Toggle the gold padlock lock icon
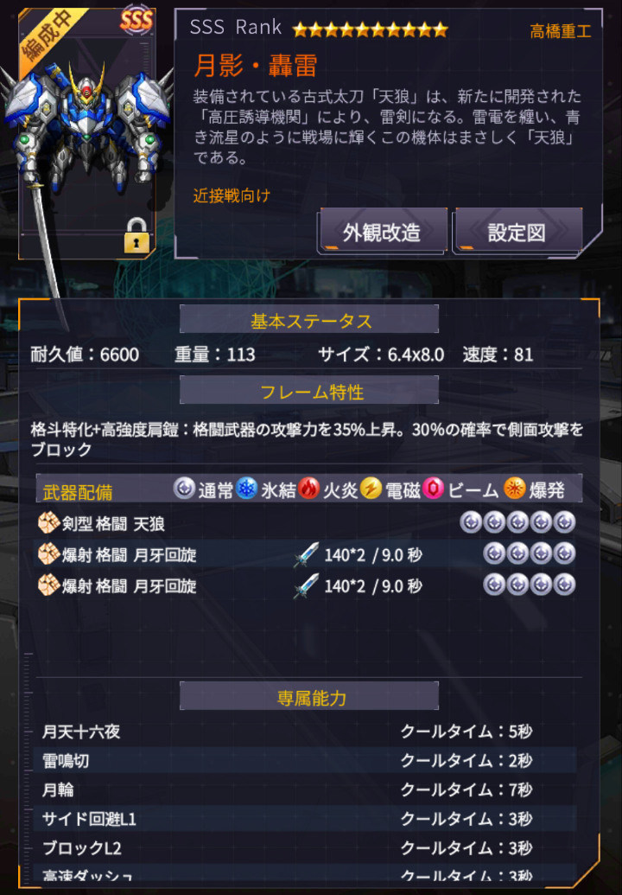Viewport: 622px width, 895px height. (x=136, y=235)
